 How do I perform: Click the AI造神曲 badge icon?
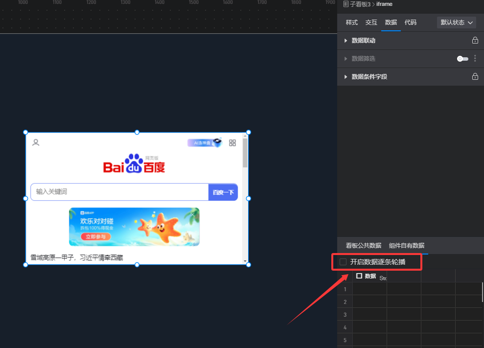(205, 142)
